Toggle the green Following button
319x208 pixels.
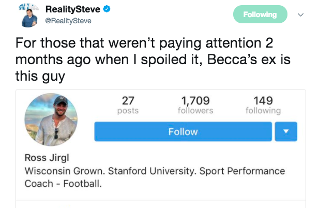click(260, 14)
